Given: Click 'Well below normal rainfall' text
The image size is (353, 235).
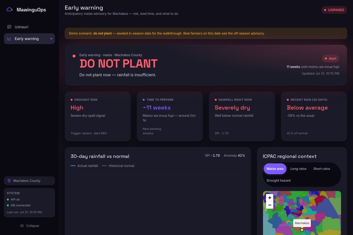Looking at the screenshot, I should tap(234, 116).
